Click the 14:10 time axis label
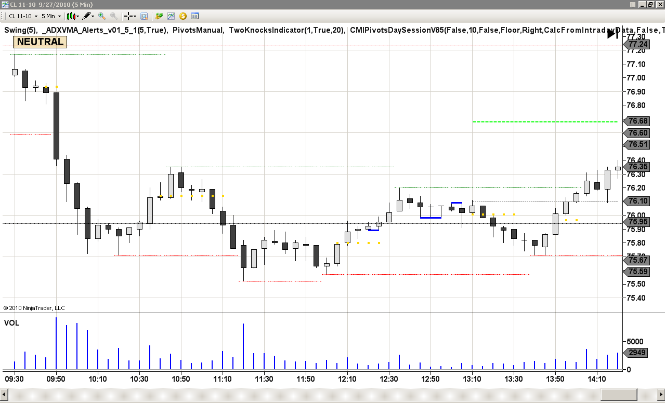Viewport: 665px width, 403px height. tap(597, 379)
